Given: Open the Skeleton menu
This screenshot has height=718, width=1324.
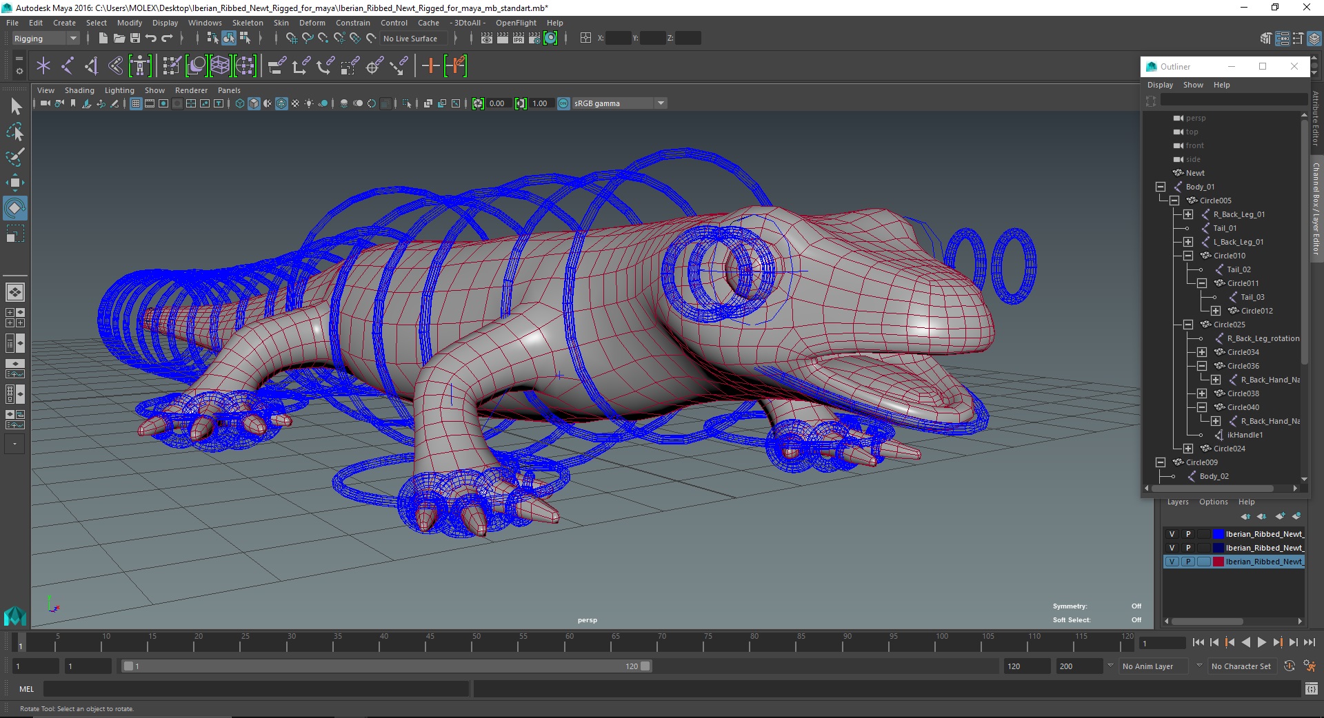Looking at the screenshot, I should point(247,23).
